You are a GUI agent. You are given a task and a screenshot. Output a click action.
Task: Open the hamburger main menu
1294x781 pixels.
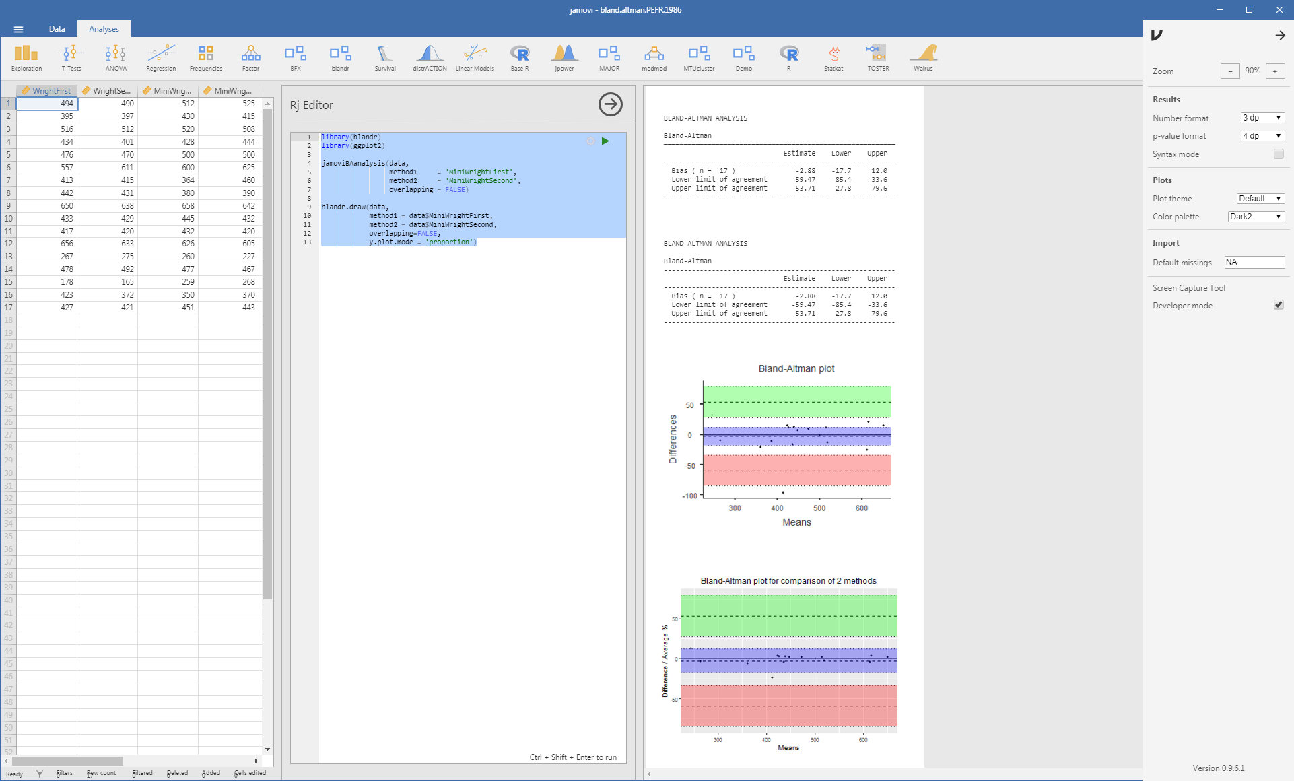point(18,29)
